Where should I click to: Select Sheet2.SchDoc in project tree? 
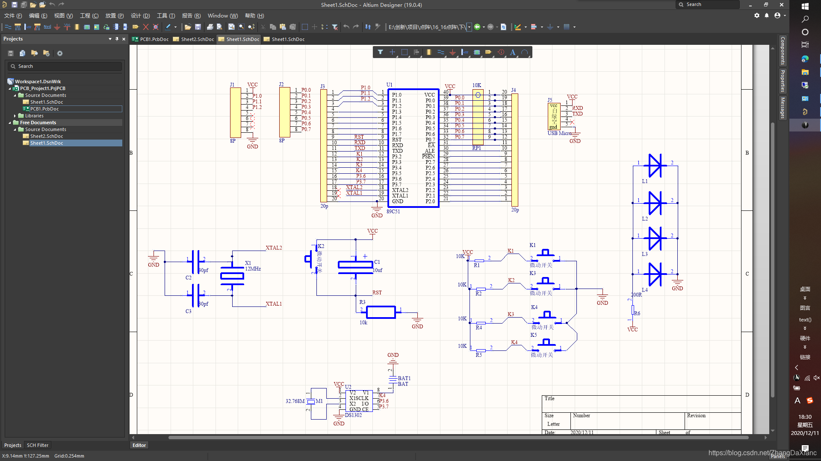coord(47,137)
